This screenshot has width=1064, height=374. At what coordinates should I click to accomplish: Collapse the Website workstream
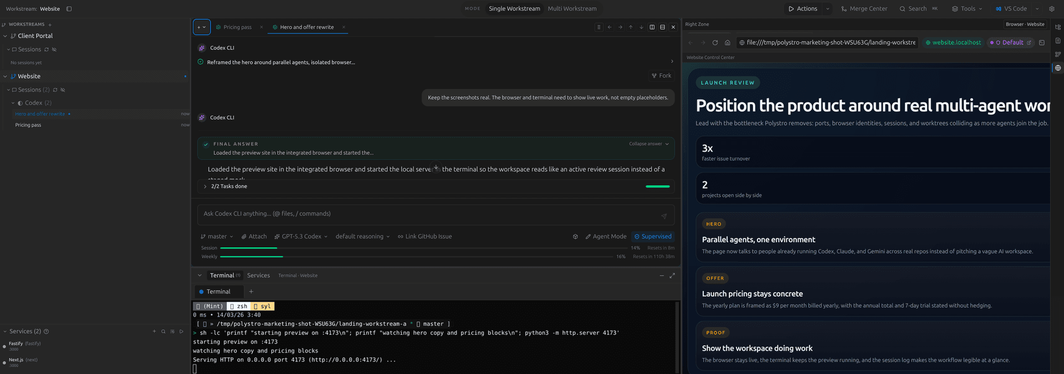[x=5, y=76]
